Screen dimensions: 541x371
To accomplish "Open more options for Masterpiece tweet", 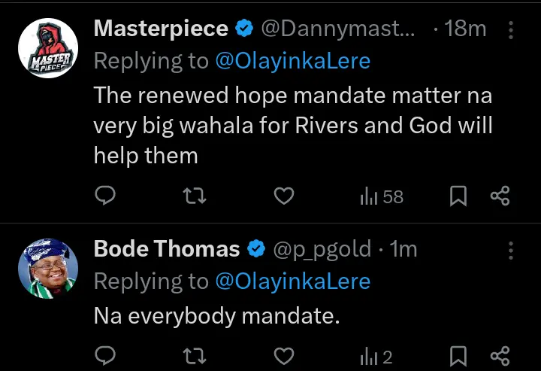I will pos(511,30).
